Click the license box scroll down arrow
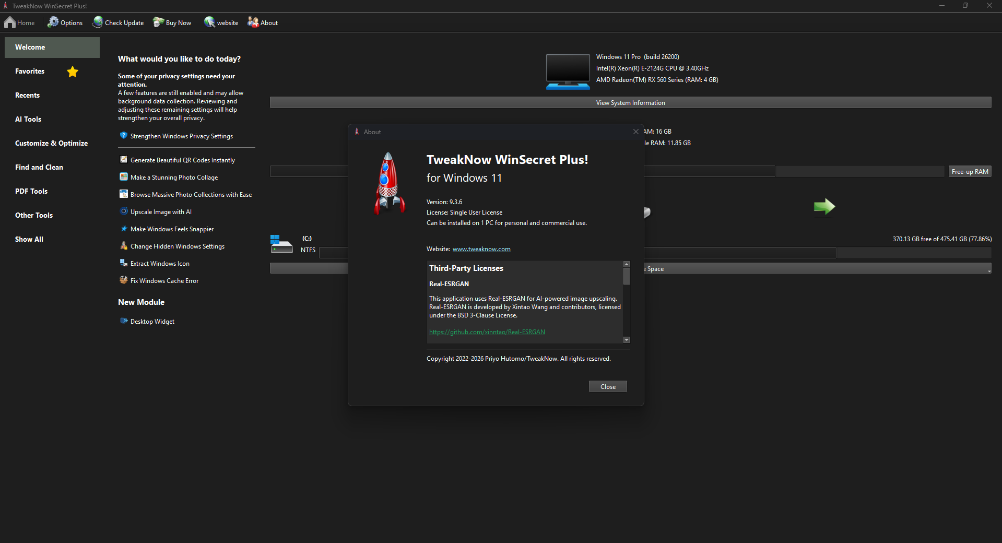The width and height of the screenshot is (1002, 543). pos(627,340)
